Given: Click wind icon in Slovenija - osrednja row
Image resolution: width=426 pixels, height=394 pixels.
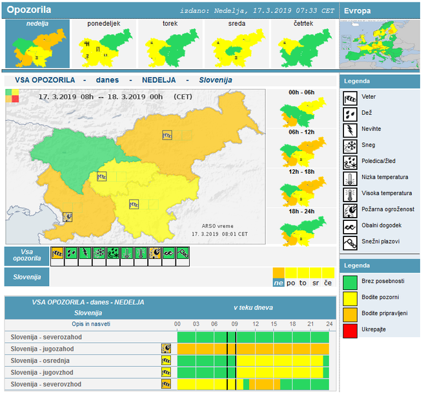Looking at the screenshot, I should click(166, 360).
